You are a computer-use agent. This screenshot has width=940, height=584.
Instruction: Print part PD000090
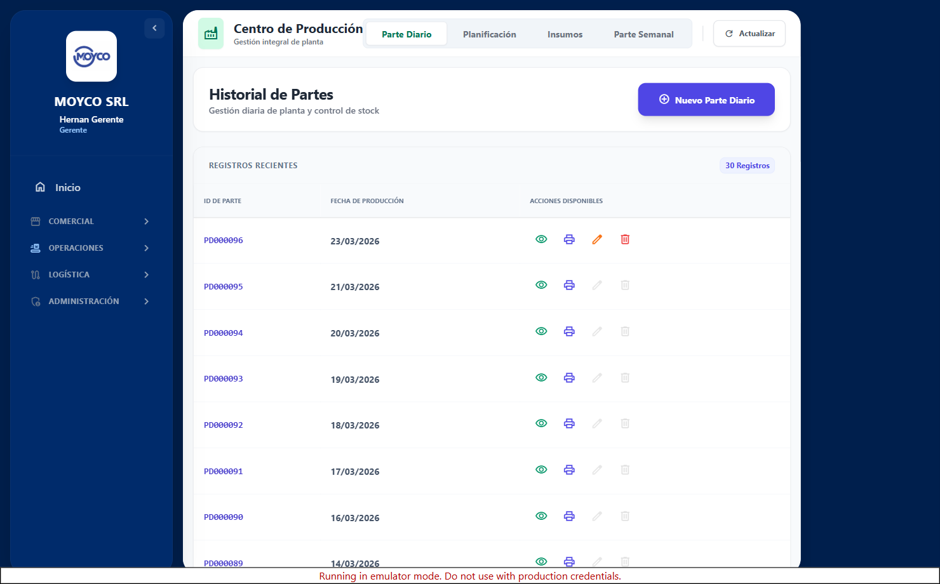click(x=569, y=516)
